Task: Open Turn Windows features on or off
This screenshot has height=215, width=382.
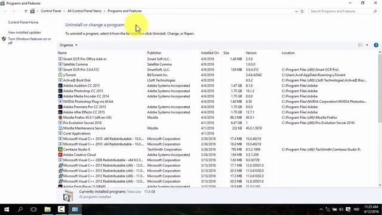Action: pos(29,41)
